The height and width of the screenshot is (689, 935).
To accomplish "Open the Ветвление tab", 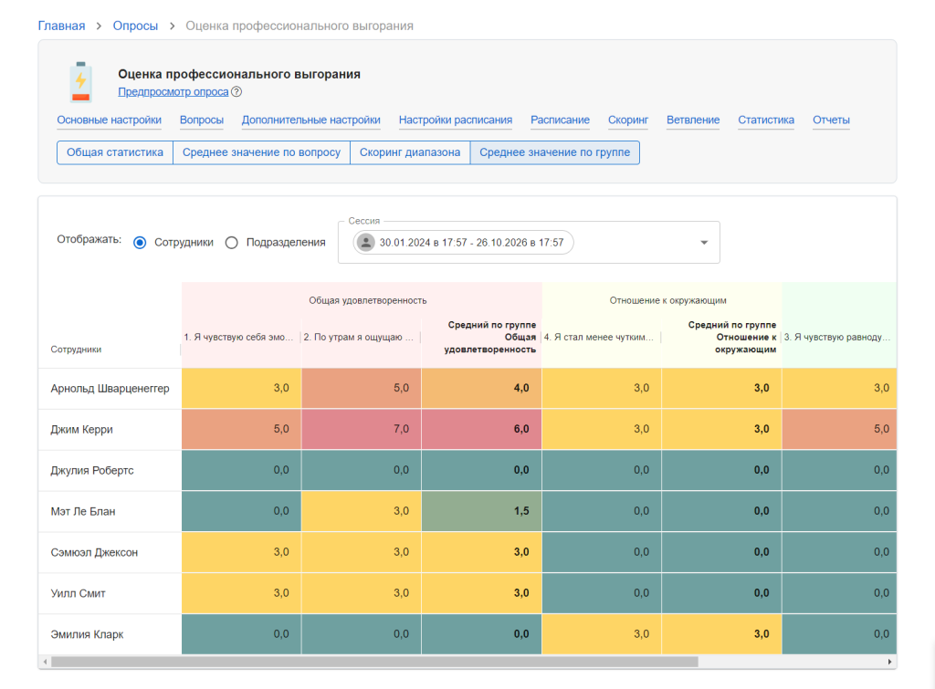I will coord(693,120).
